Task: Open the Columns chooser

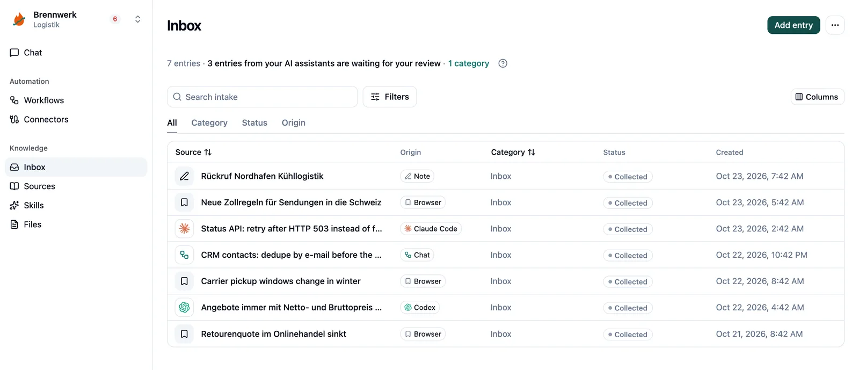Action: point(817,97)
